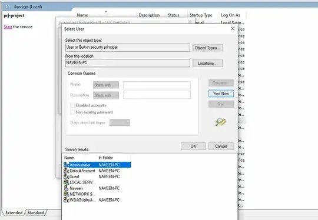Screen dimensions: 318x220
Task: Click the Columns button
Action: [x=221, y=83]
